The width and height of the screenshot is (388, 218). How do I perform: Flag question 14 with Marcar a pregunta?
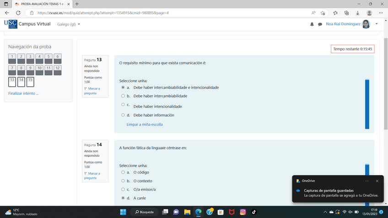[92, 176]
